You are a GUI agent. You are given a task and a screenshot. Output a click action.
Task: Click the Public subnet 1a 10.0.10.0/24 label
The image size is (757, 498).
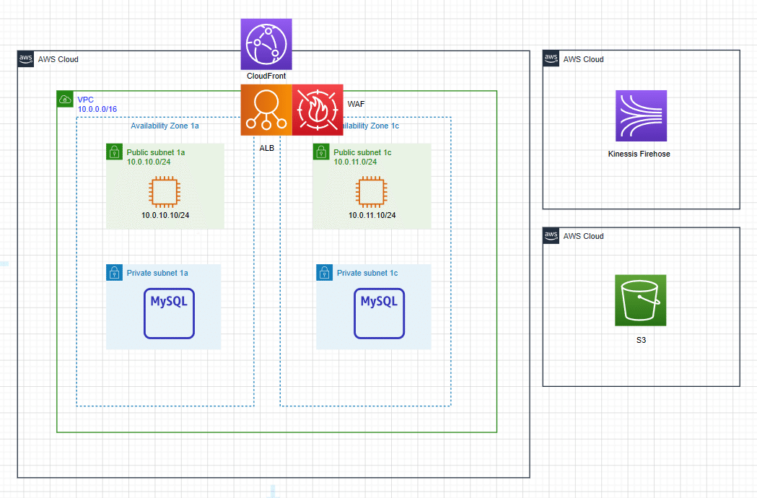(x=155, y=157)
